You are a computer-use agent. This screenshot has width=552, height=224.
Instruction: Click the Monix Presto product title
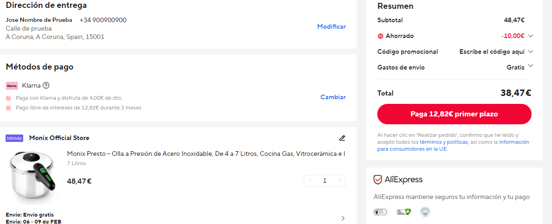pyautogui.click(x=206, y=154)
